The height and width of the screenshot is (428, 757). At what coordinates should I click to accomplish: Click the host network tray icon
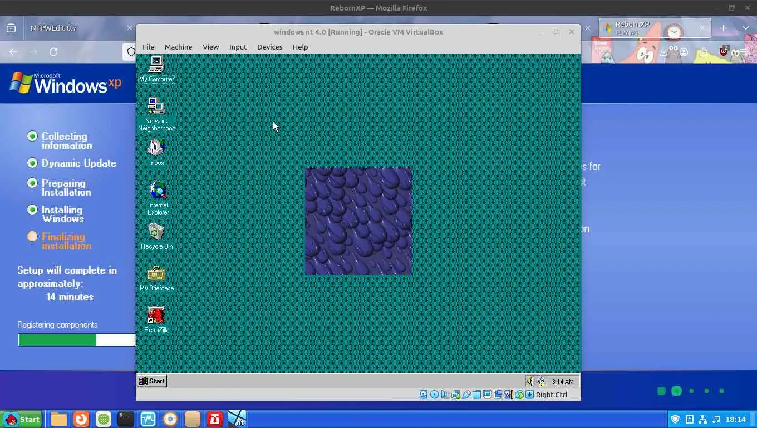[702, 419]
